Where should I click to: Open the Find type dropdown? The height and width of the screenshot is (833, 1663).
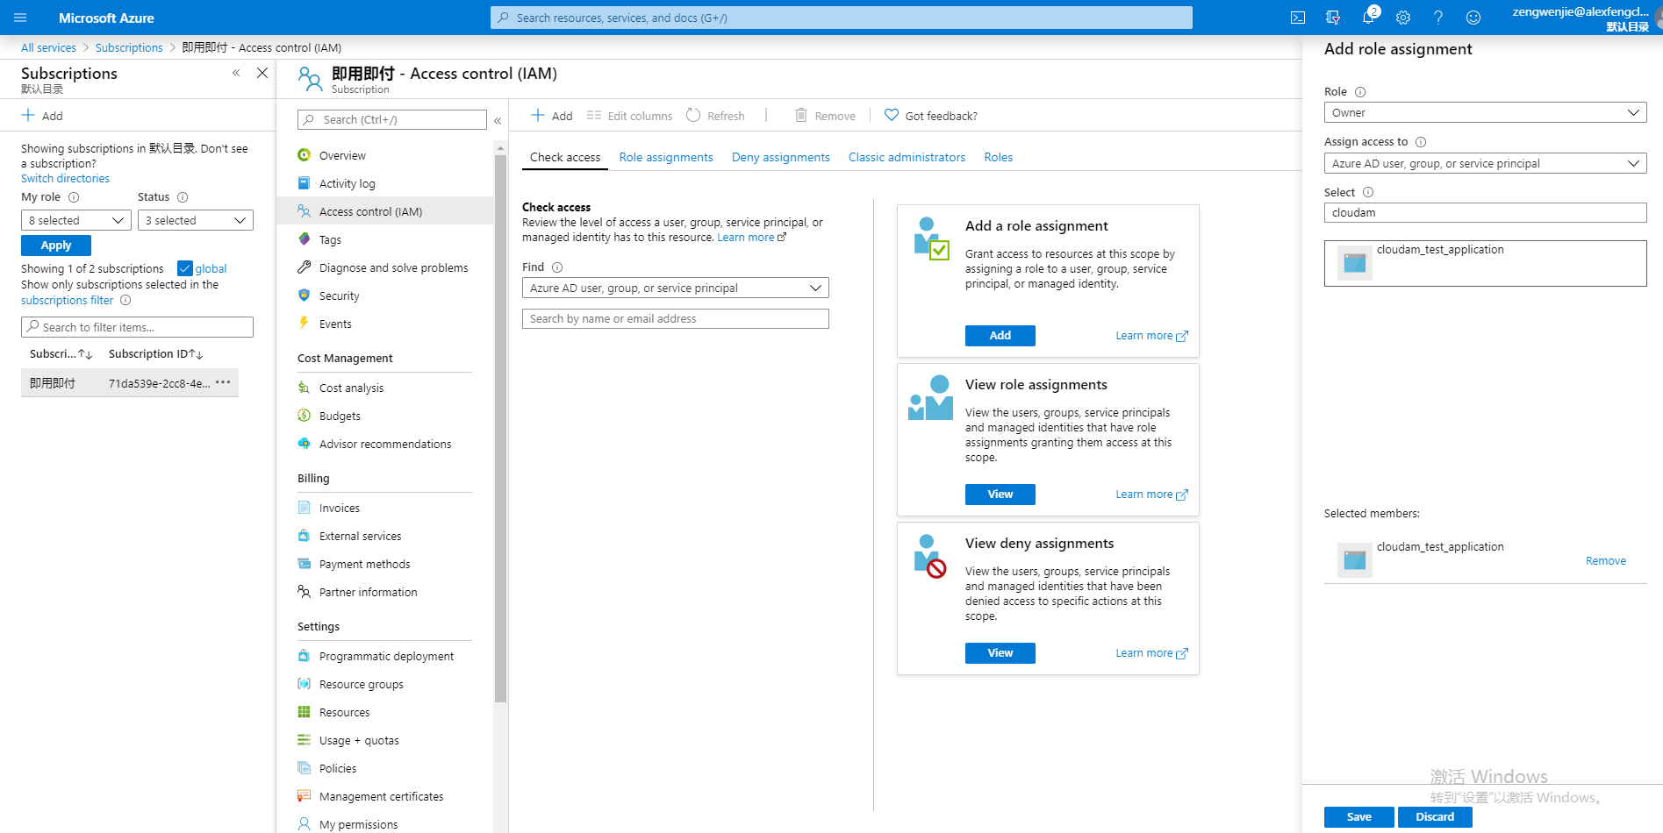pos(676,288)
